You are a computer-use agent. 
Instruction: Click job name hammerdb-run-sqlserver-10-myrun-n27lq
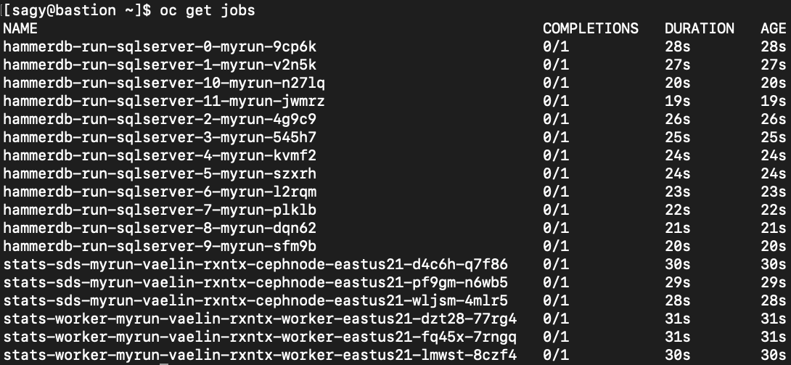pyautogui.click(x=164, y=83)
